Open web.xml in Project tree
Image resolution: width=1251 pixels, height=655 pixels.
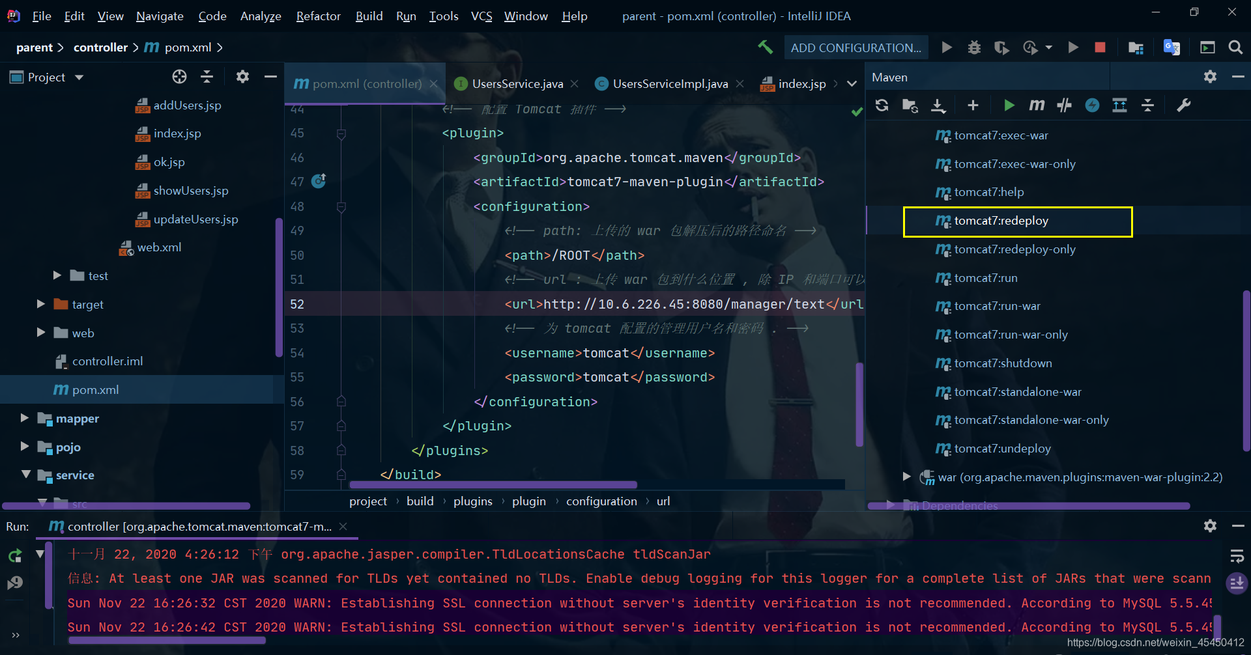(159, 247)
